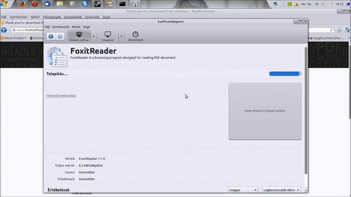Open the Spigiboy feat Eros bookmark

(327, 38)
